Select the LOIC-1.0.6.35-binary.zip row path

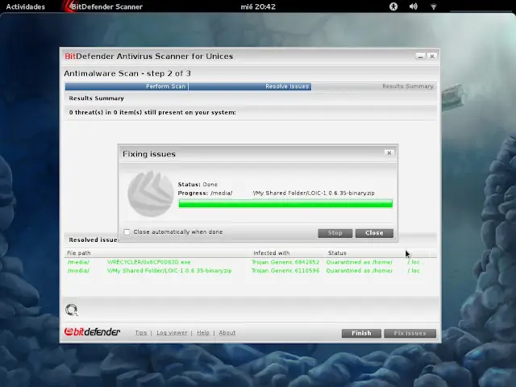pyautogui.click(x=149, y=271)
